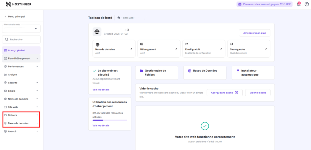Click the large green checkmark status circle
The height and width of the screenshot is (150, 311).
point(205,126)
